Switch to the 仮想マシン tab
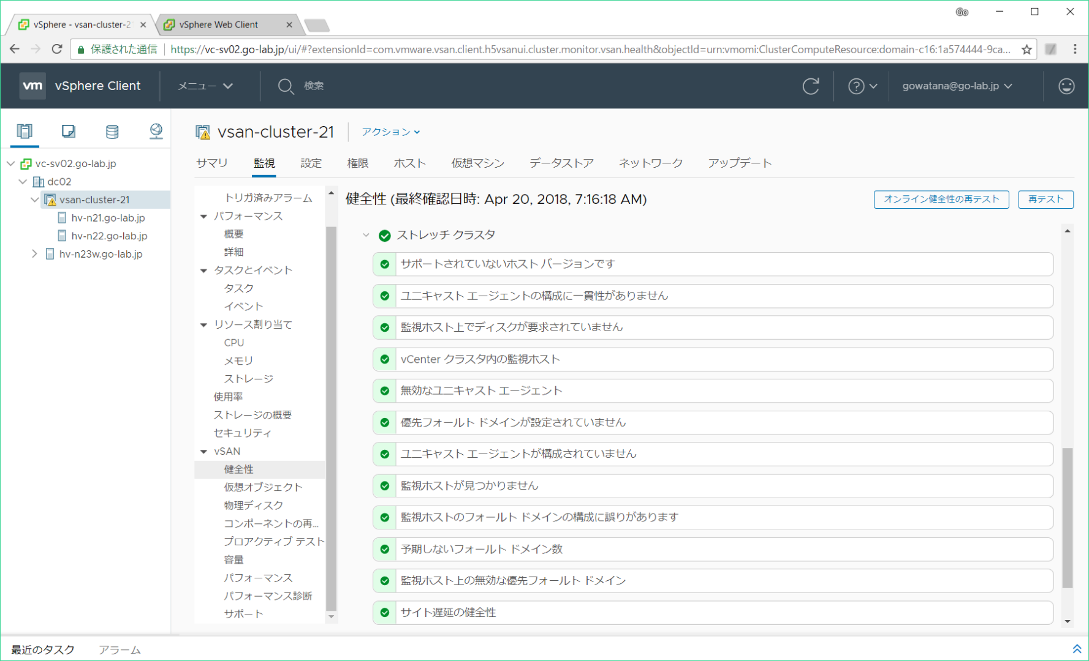This screenshot has width=1089, height=661. tap(478, 163)
